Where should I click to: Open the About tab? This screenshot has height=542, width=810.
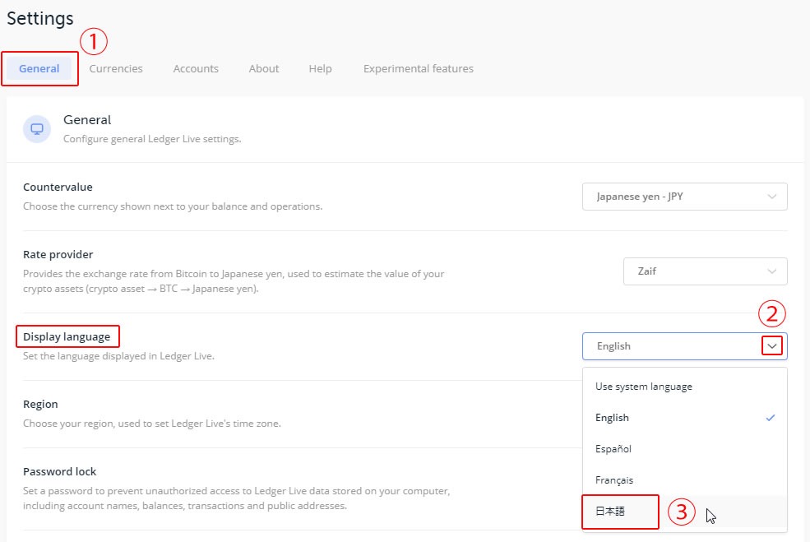264,69
